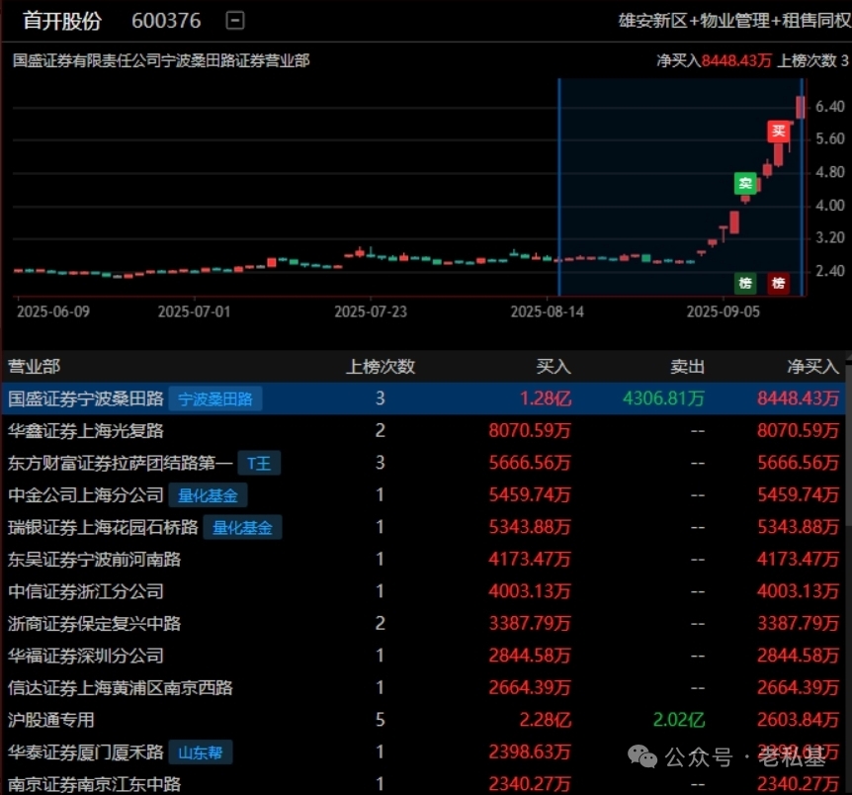The image size is (852, 795).
Task: Select row 东吴证券宁波前河南路
Action: 424,559
